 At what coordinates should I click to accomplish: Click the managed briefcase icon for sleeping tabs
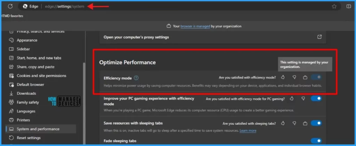point(305,123)
